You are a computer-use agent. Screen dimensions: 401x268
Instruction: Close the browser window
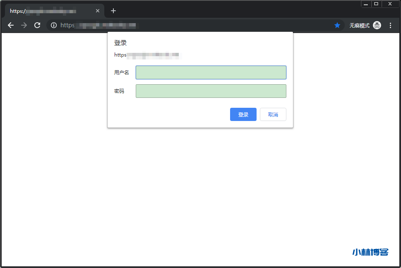click(x=390, y=4)
